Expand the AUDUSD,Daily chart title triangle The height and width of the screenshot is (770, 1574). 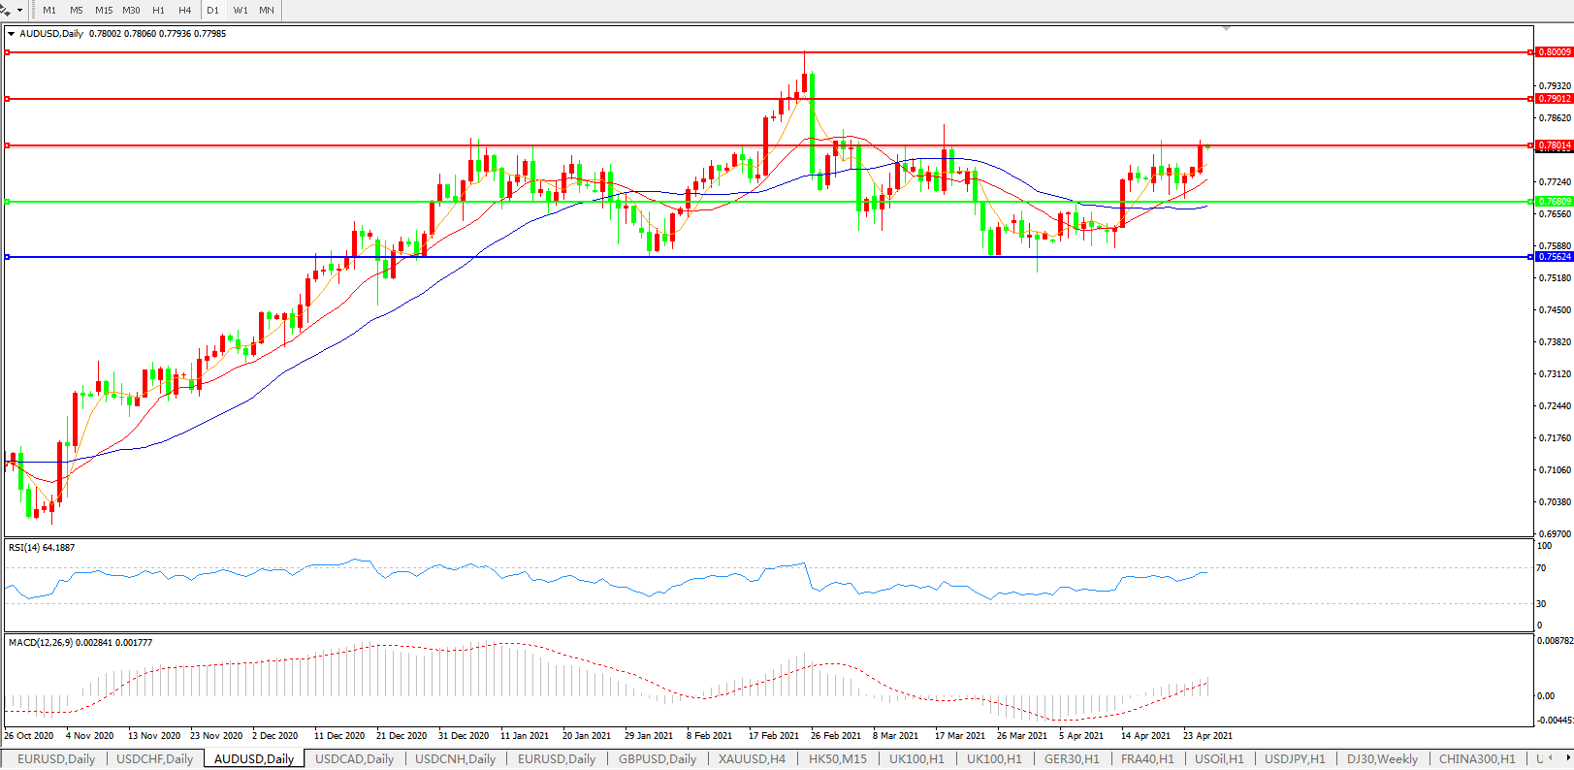[x=11, y=34]
